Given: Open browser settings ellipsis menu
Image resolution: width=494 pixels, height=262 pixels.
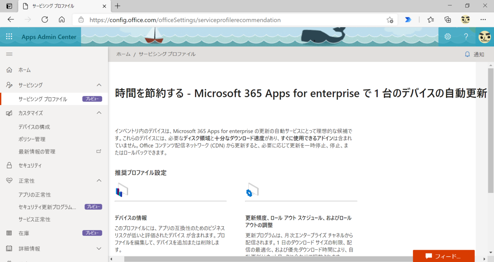Looking at the screenshot, I should (x=483, y=20).
